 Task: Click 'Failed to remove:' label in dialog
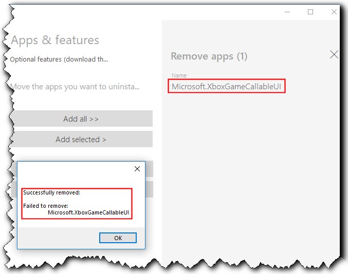tap(46, 205)
